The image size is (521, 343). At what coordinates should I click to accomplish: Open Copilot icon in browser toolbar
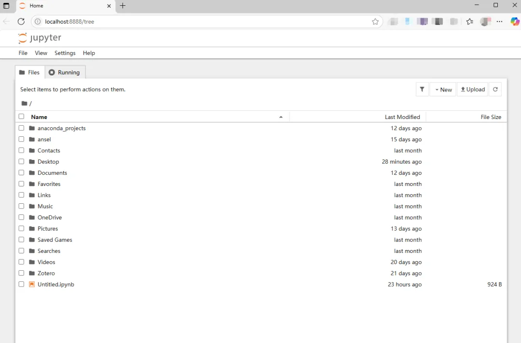point(515,22)
